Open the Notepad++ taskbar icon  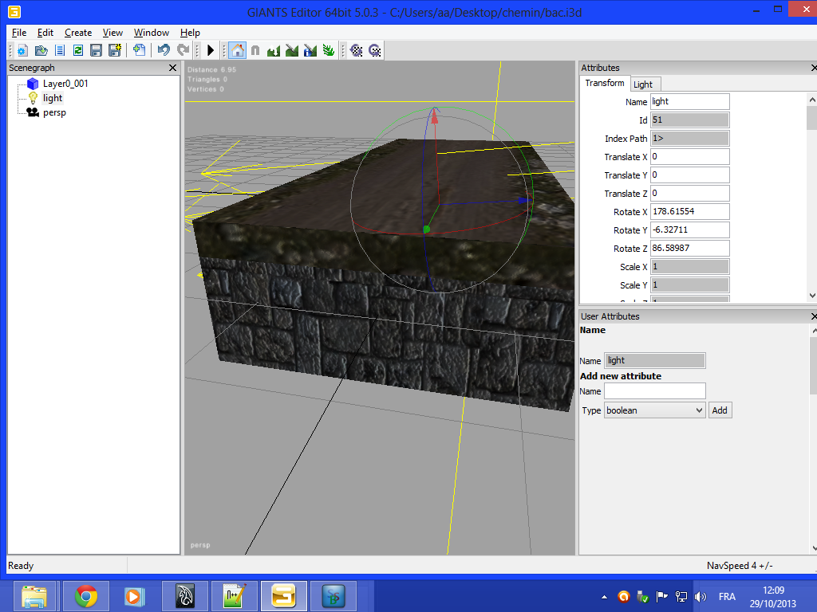235,596
